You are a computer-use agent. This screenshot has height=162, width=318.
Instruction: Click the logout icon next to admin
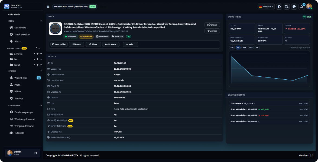coord(36,153)
